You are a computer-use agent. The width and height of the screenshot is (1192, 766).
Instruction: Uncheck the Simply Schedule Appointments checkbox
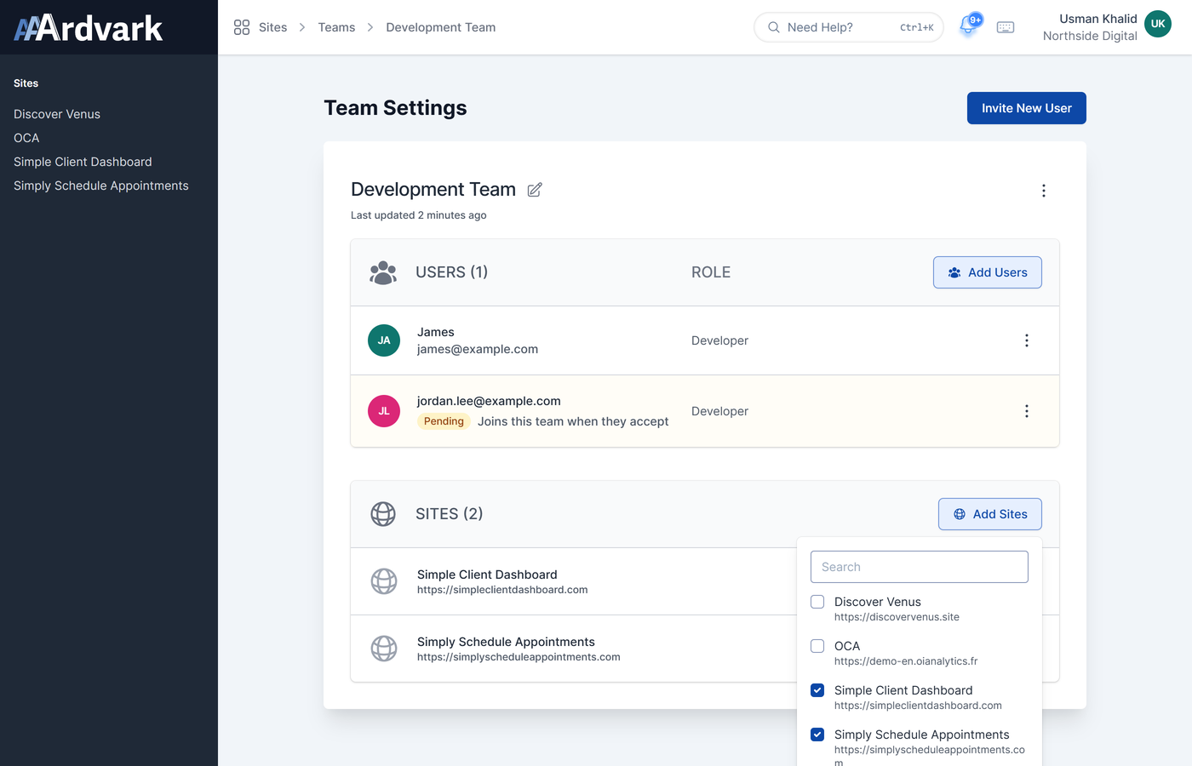click(x=817, y=735)
